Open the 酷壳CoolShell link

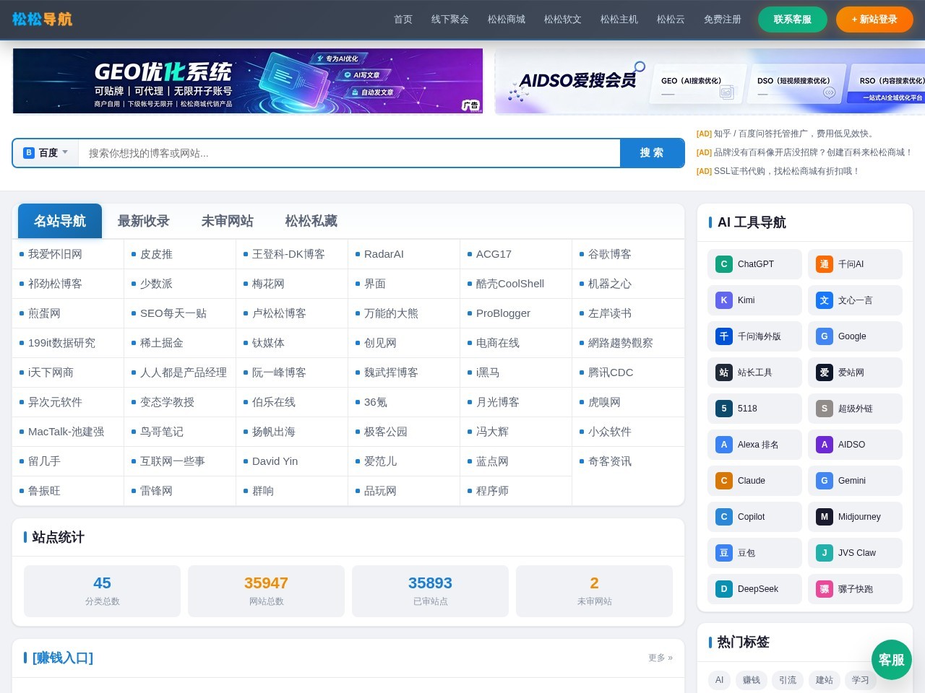[510, 284]
